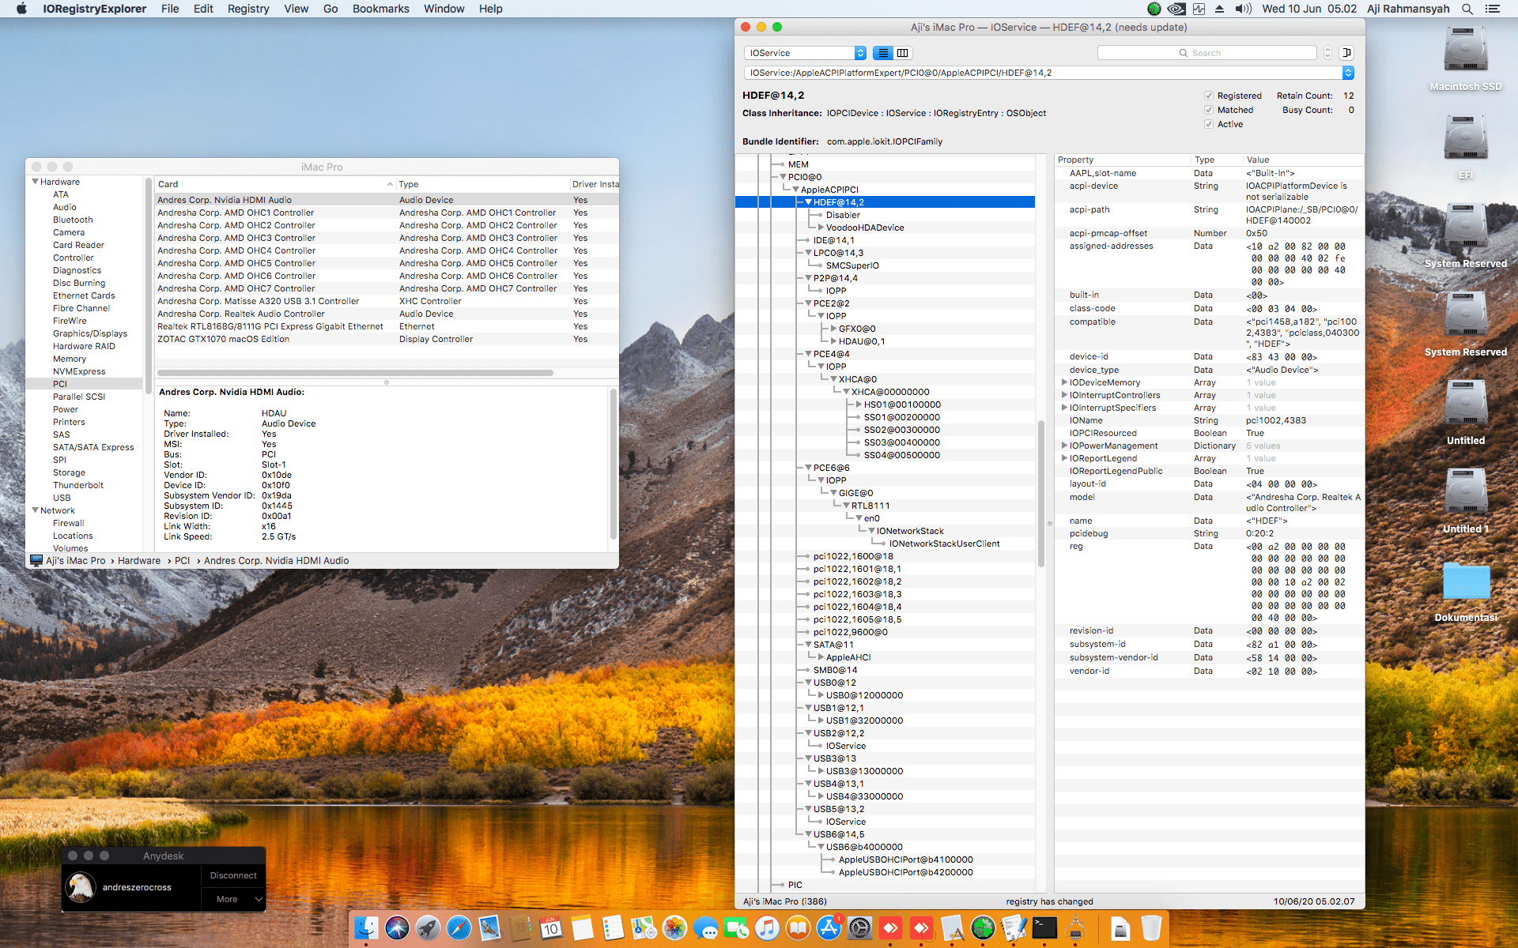Open the IOService plane dropdown
Screen dimensions: 1518x948
pos(806,53)
